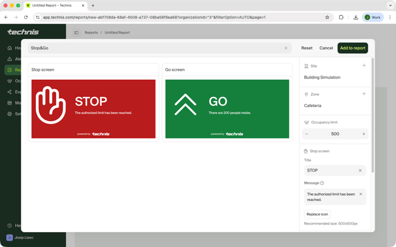Open the Alerts triangle sidebar icon
Image resolution: width=396 pixels, height=247 pixels.
tap(9, 59)
